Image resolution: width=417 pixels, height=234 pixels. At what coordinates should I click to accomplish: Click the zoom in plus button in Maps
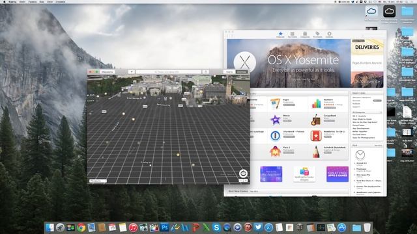pyautogui.click(x=246, y=181)
